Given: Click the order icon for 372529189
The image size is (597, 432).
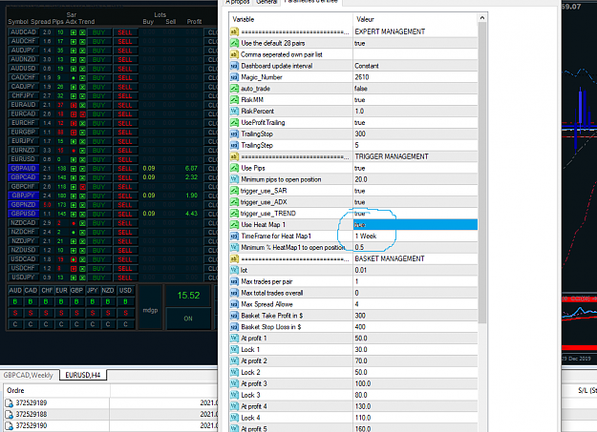Looking at the screenshot, I should coord(10,403).
